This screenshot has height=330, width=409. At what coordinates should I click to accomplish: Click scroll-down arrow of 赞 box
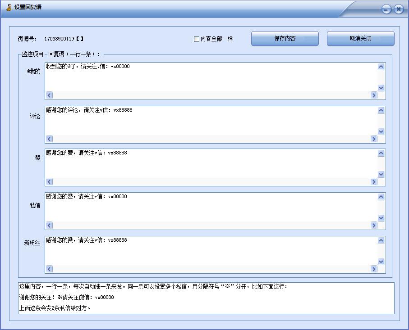pyautogui.click(x=381, y=174)
